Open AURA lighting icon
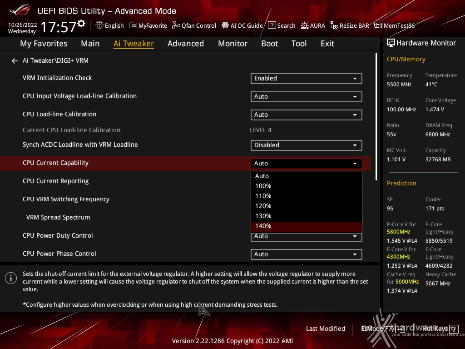The width and height of the screenshot is (465, 349). point(305,25)
